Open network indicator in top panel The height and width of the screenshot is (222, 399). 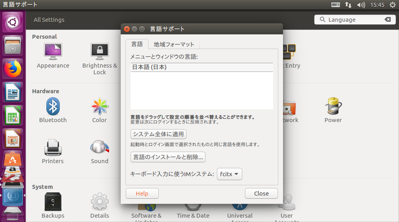[x=348, y=5]
